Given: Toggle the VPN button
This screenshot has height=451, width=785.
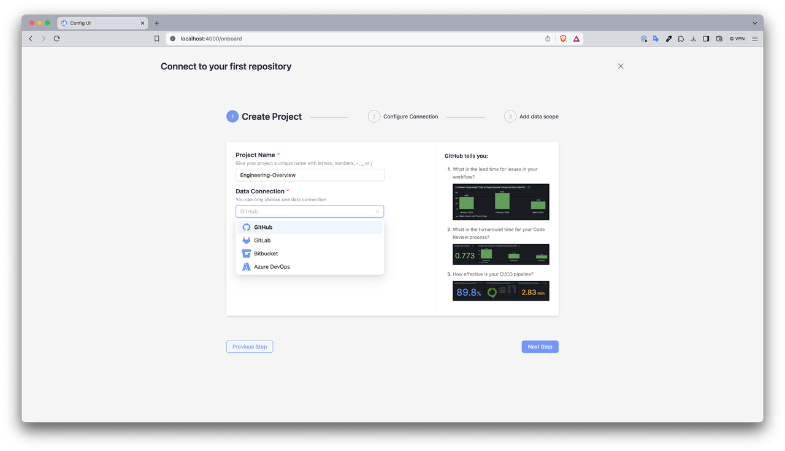Looking at the screenshot, I should pyautogui.click(x=737, y=39).
